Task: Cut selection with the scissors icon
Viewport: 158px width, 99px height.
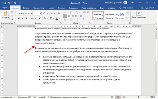Action: point(12,12)
